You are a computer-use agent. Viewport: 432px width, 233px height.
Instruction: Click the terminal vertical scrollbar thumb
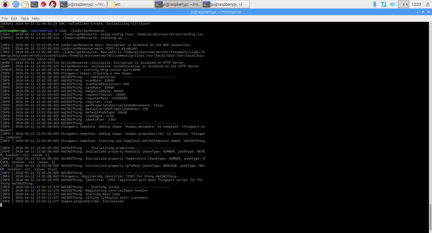tap(430, 216)
